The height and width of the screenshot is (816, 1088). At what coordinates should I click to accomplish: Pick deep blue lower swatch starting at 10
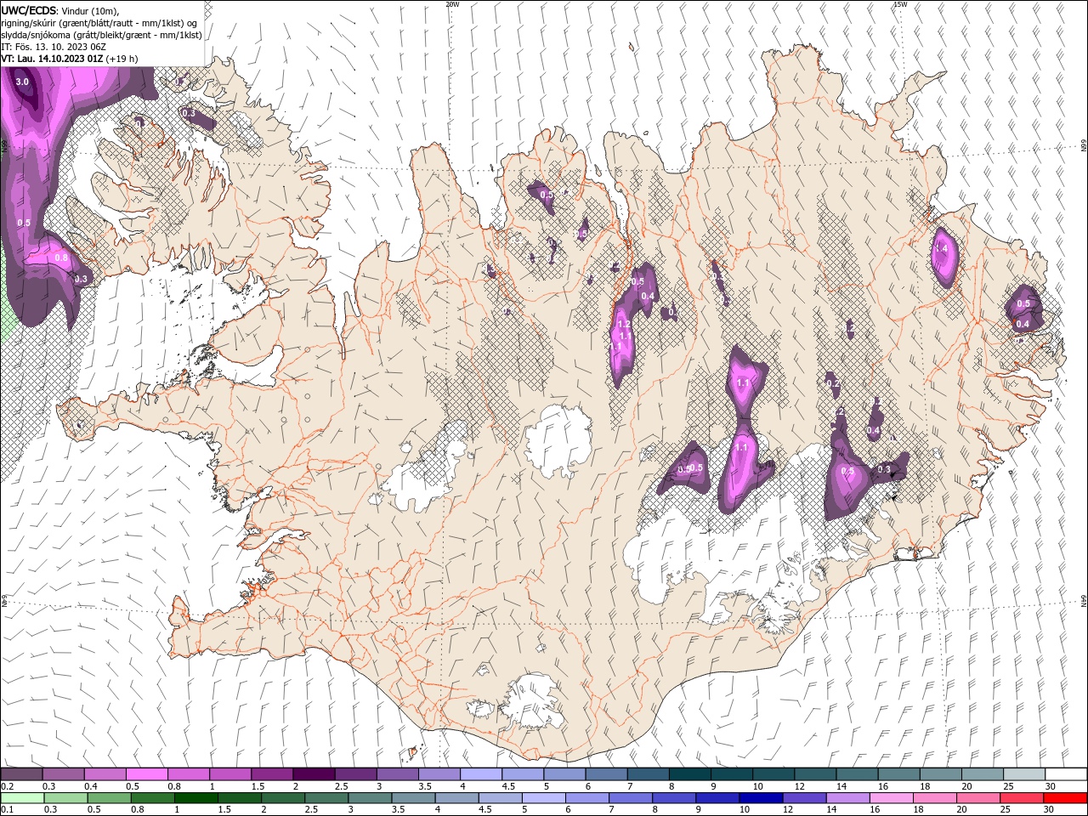(760, 798)
